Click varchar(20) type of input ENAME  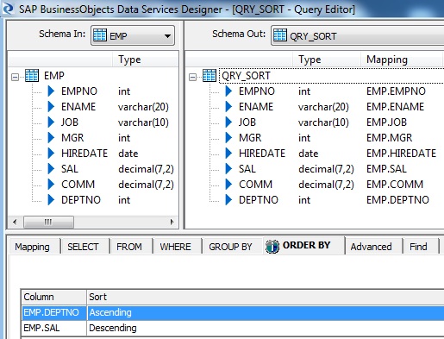pyautogui.click(x=143, y=107)
